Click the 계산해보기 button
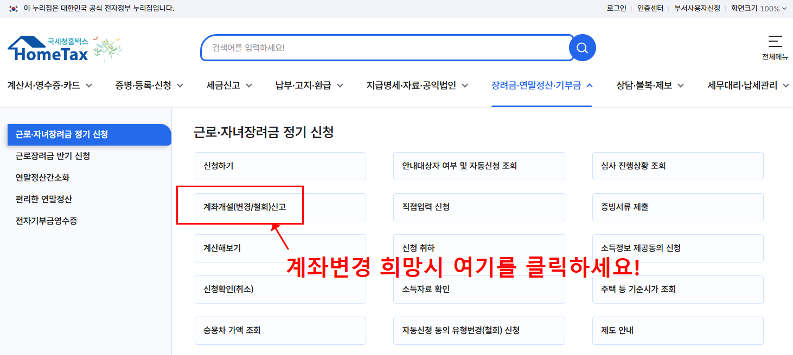This screenshot has width=793, height=355. (x=280, y=248)
